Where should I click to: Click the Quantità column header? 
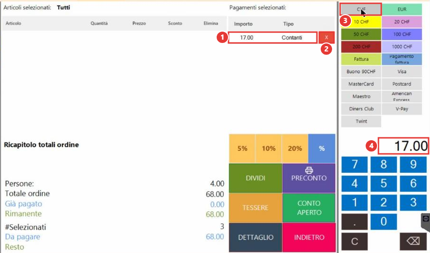point(99,23)
